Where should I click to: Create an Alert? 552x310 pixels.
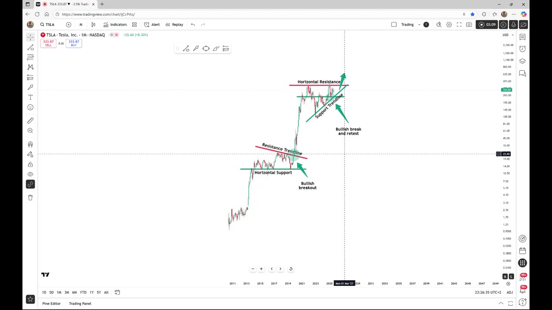tap(152, 25)
